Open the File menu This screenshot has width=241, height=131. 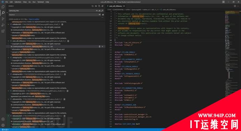(x=7, y=2)
